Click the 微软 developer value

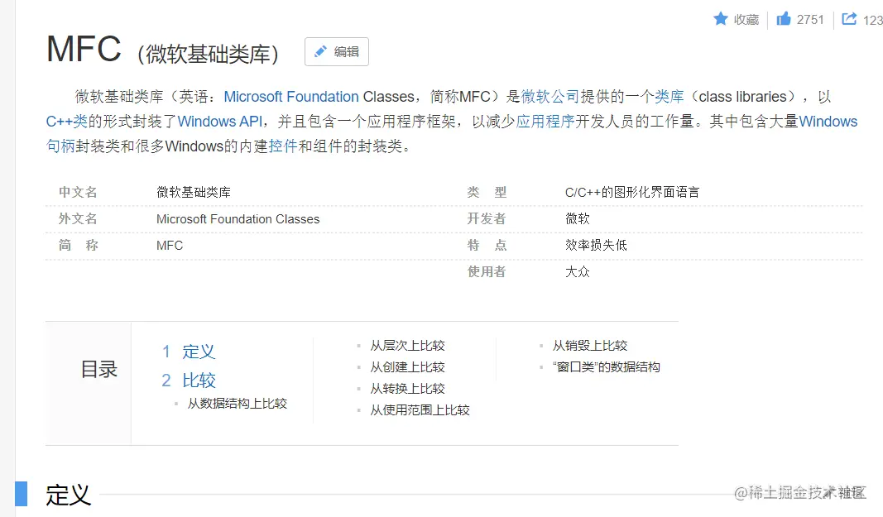(577, 218)
